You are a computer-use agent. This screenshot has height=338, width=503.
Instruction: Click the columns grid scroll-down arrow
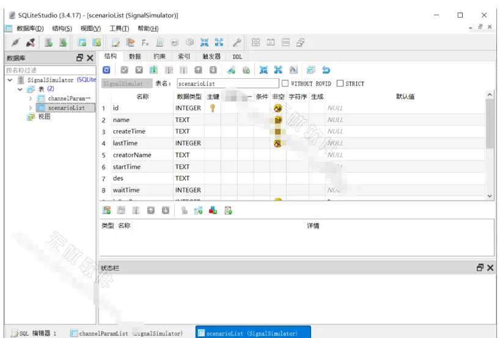pyautogui.click(x=490, y=196)
